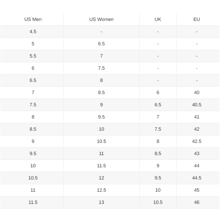Image resolution: width=220 pixels, height=220 pixels.
Task: Click US Men size 11.5 cell
Action: click(33, 202)
